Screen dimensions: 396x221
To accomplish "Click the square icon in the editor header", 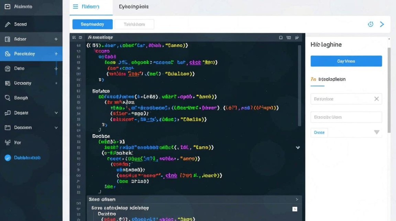I will [x=281, y=37].
